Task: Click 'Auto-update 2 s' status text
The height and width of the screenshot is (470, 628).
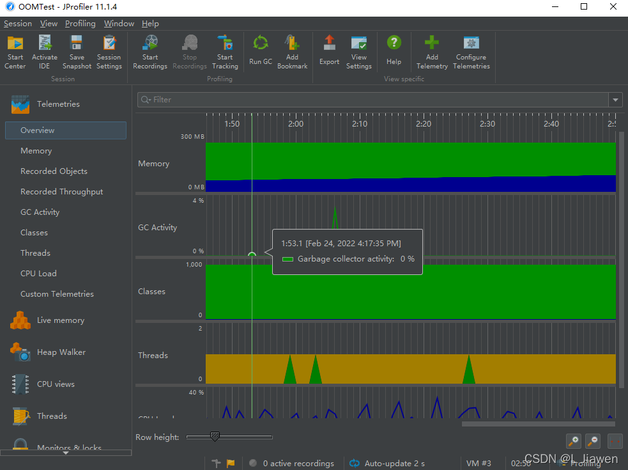Action: pos(395,463)
